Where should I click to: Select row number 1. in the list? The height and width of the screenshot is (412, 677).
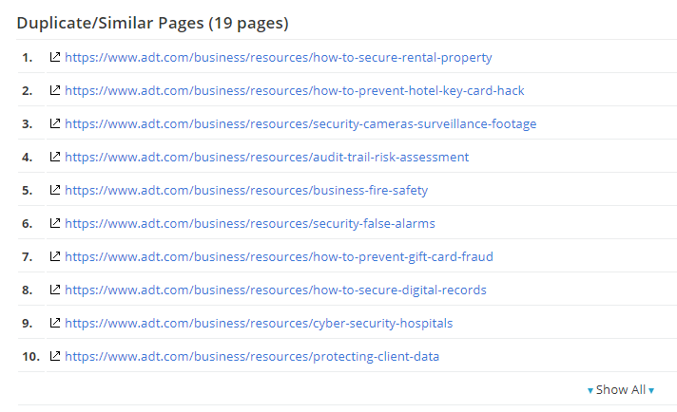tap(28, 57)
